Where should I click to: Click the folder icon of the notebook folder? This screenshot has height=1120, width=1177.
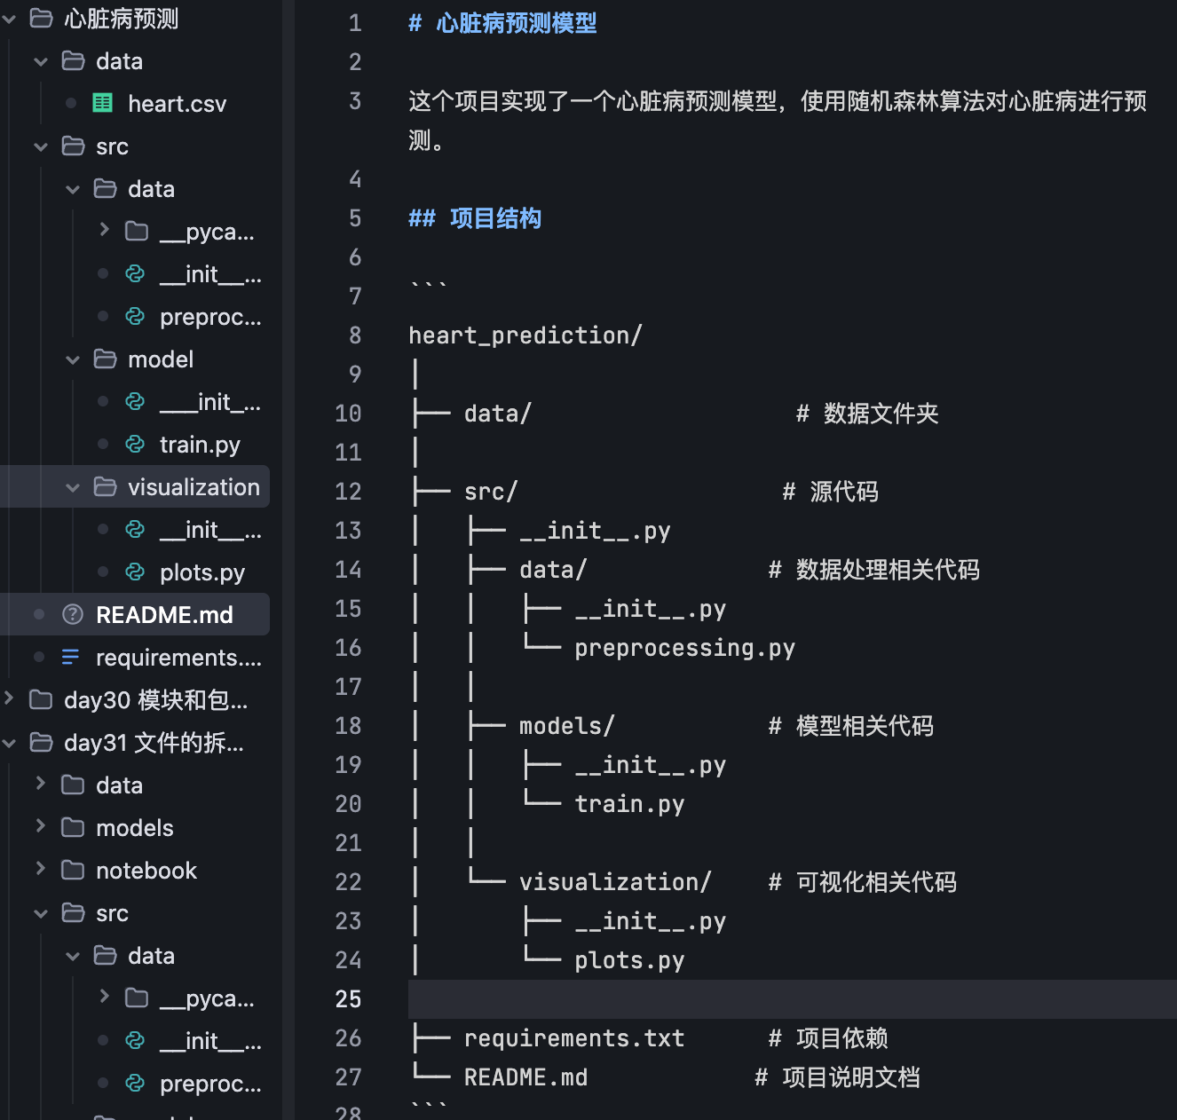pos(73,870)
